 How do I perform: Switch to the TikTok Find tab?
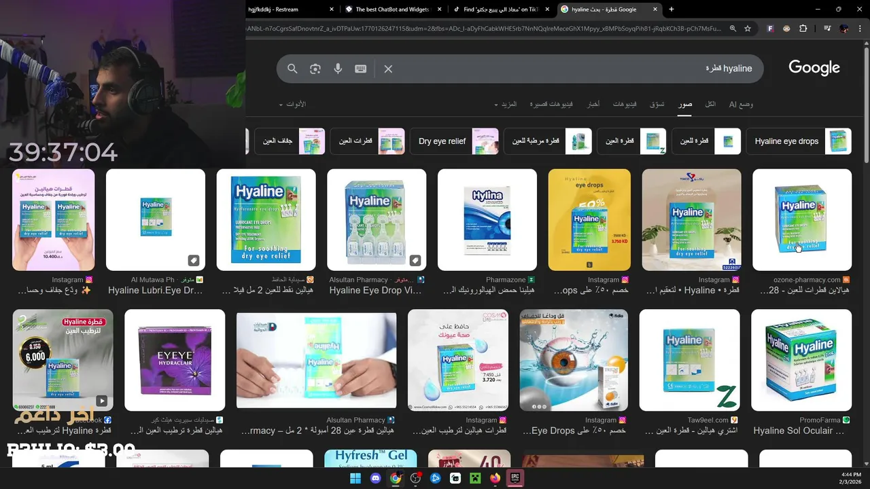502,10
